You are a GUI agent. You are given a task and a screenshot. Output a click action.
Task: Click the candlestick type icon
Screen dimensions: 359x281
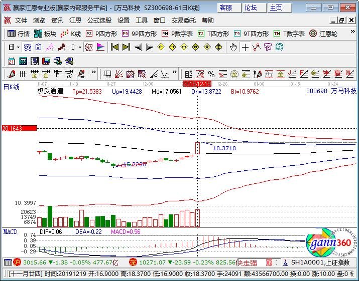73,47
